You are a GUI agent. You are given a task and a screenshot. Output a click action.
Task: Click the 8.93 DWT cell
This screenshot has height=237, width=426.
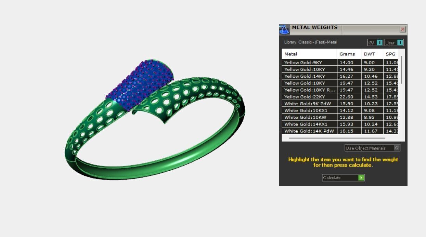click(372, 117)
